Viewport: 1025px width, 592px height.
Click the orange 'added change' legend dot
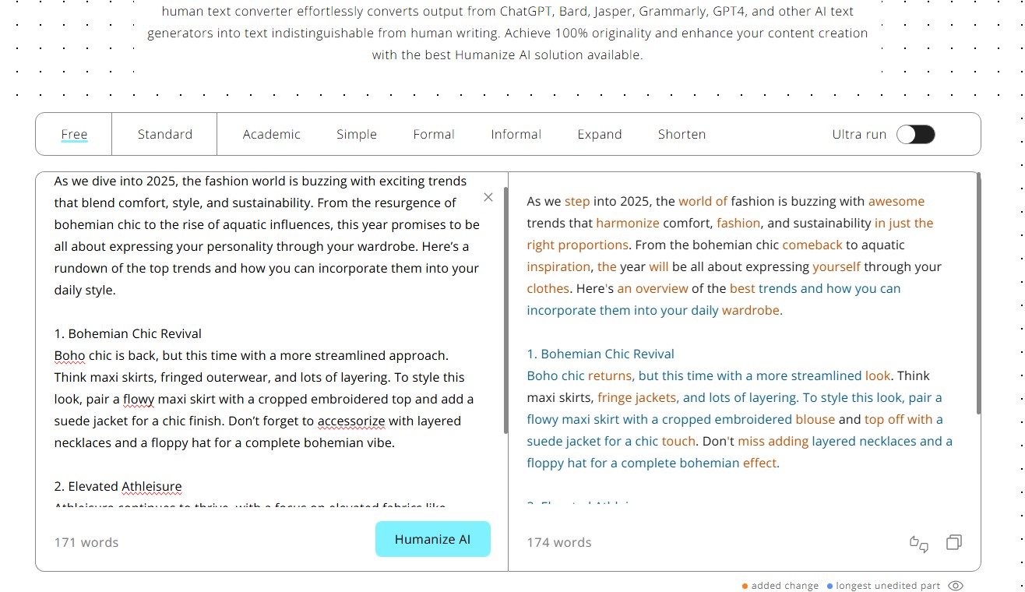(x=745, y=586)
